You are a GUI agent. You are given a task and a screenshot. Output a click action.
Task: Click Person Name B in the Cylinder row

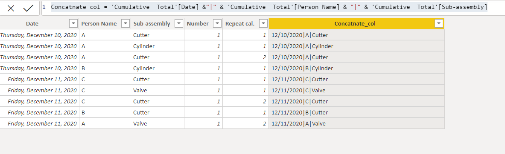[105, 68]
